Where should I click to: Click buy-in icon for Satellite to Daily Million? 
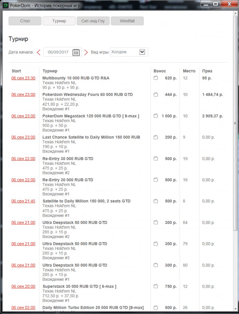pos(156,201)
